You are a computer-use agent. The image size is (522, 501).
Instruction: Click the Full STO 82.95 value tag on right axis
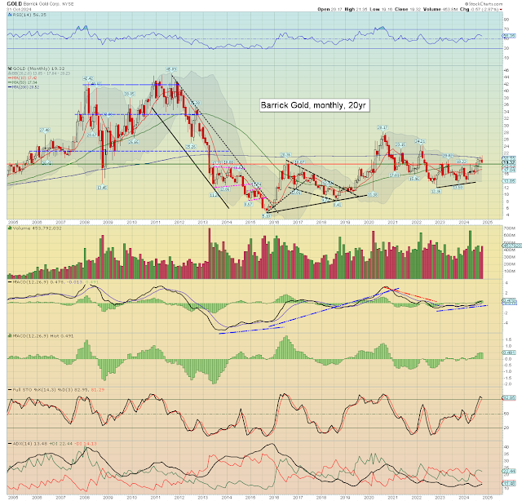(x=509, y=397)
